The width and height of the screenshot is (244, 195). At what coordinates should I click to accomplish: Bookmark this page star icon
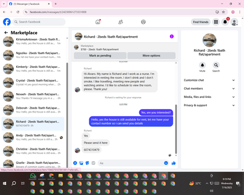coord(224,12)
